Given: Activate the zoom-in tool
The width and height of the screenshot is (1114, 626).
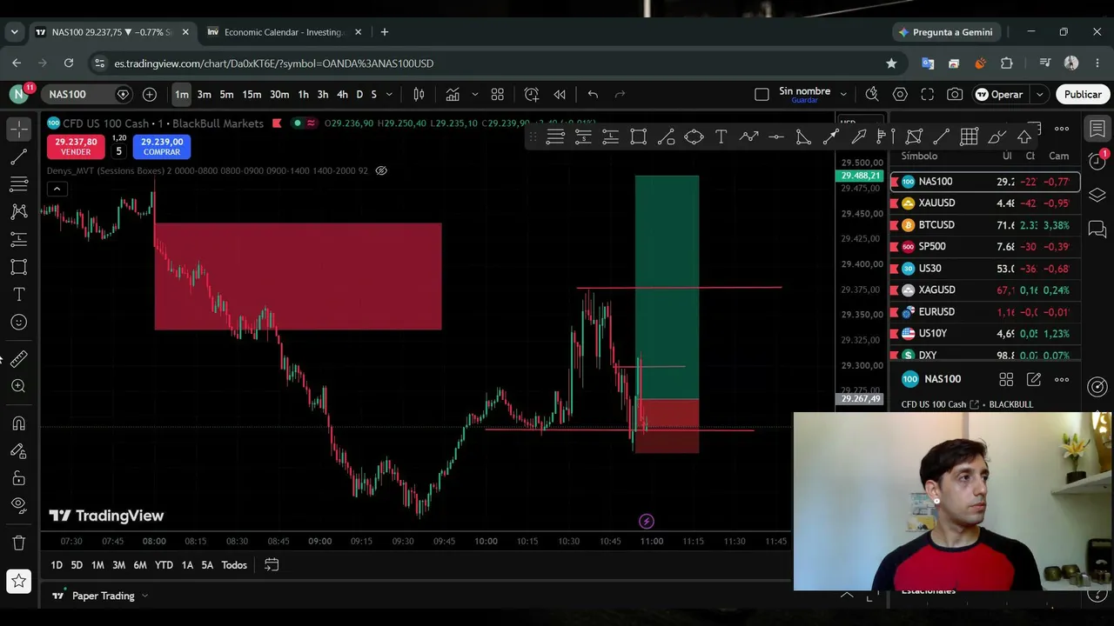Looking at the screenshot, I should point(18,386).
